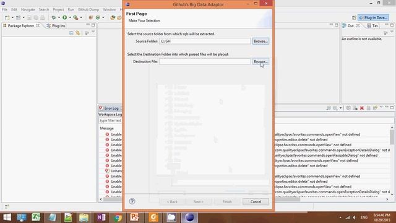
Task: Open the Navigate menu
Action: coord(28,9)
